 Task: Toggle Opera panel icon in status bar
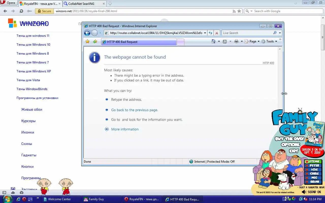click(4, 193)
